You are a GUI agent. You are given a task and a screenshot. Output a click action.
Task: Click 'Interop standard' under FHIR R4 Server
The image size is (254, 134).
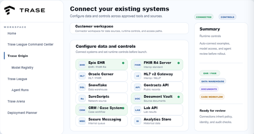(x=153, y=67)
